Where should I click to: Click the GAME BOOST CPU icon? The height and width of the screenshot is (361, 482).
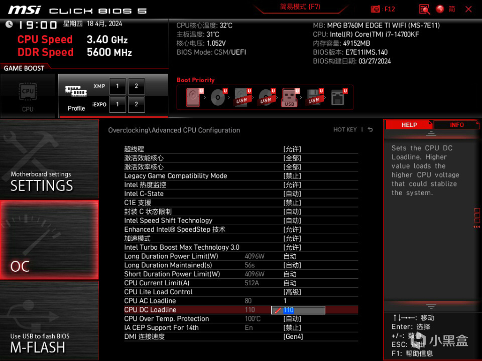point(28,96)
